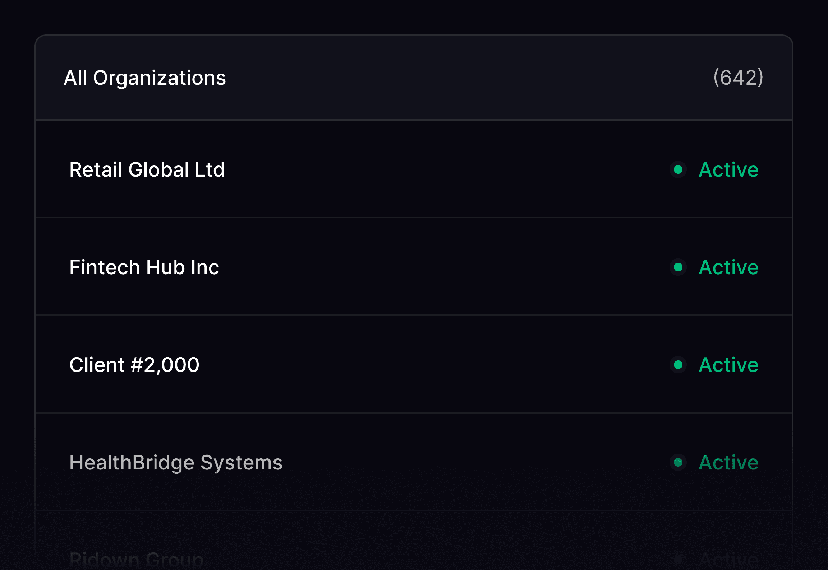Viewport: 828px width, 570px height.
Task: Click the faded Active label on Ridown Group
Action: [x=728, y=560]
